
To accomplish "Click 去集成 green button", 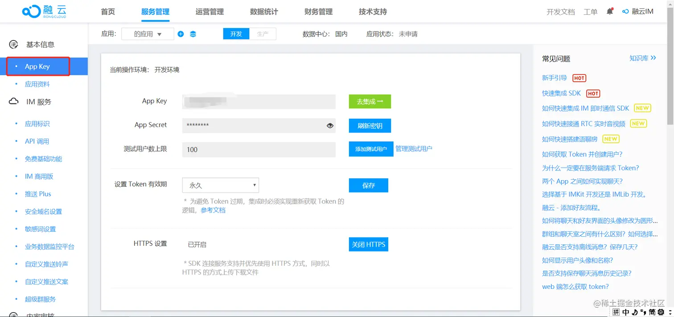I will click(370, 102).
